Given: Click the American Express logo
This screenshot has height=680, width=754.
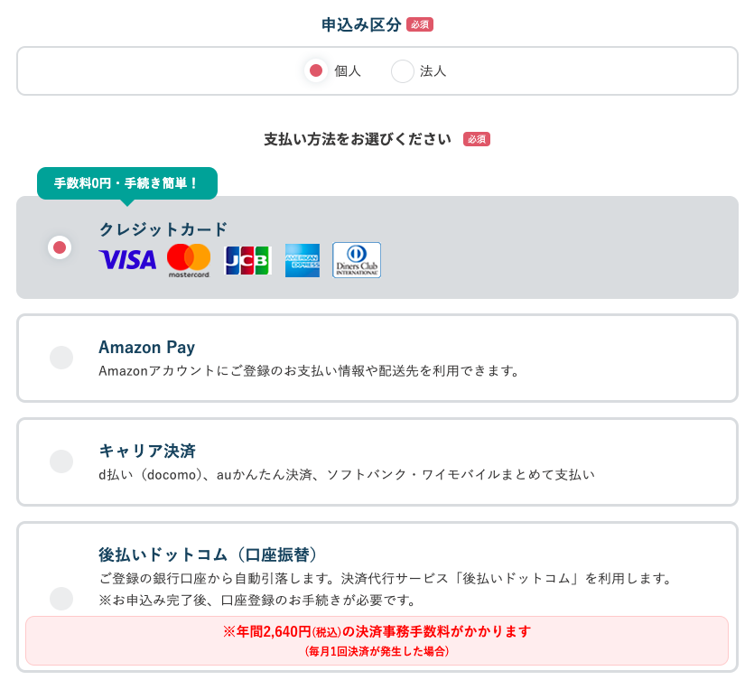Looking at the screenshot, I should pyautogui.click(x=303, y=260).
